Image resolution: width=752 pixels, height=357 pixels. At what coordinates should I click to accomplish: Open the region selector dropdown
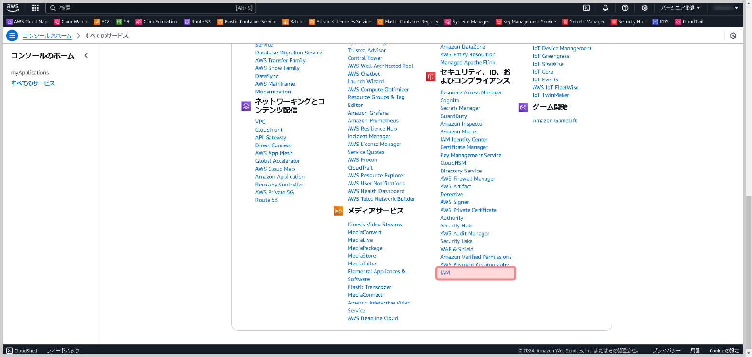pyautogui.click(x=680, y=8)
